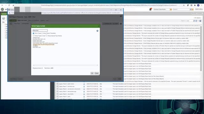Viewport: 204px width, 114px height.
Task: Tick checkbox for Legacy Report - activities
Action: (x=57, y=86)
